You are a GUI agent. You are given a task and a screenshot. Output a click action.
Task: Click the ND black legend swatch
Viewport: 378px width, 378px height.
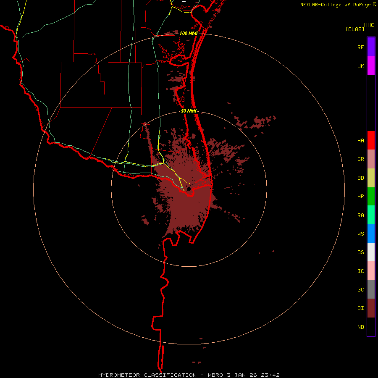pos(371,327)
